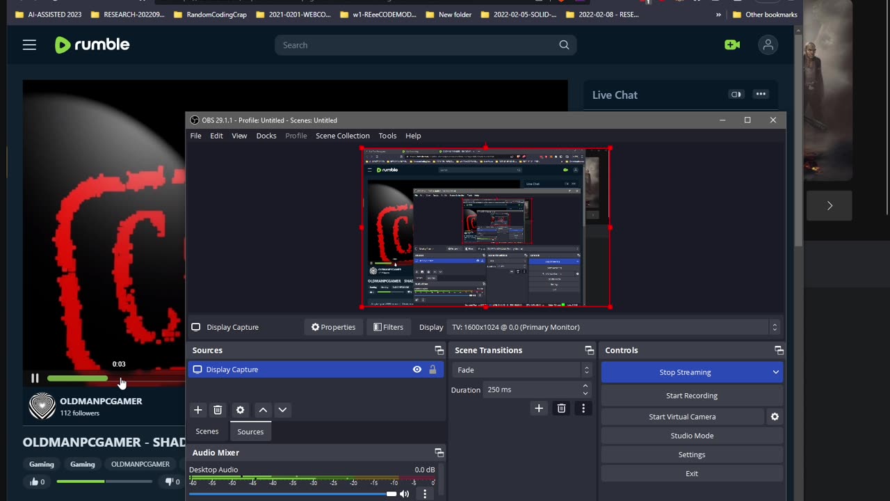Move the source up with arrow
Image resolution: width=890 pixels, height=501 pixels.
pos(263,410)
